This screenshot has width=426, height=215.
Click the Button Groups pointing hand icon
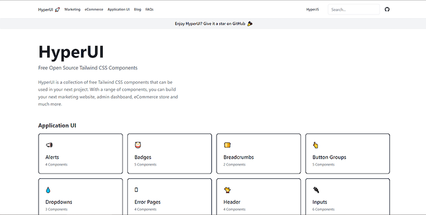pyautogui.click(x=316, y=145)
